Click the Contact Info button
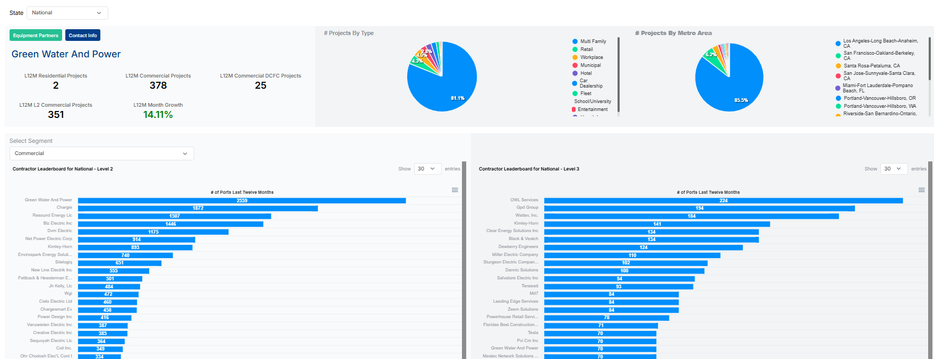The width and height of the screenshot is (934, 359). point(83,36)
